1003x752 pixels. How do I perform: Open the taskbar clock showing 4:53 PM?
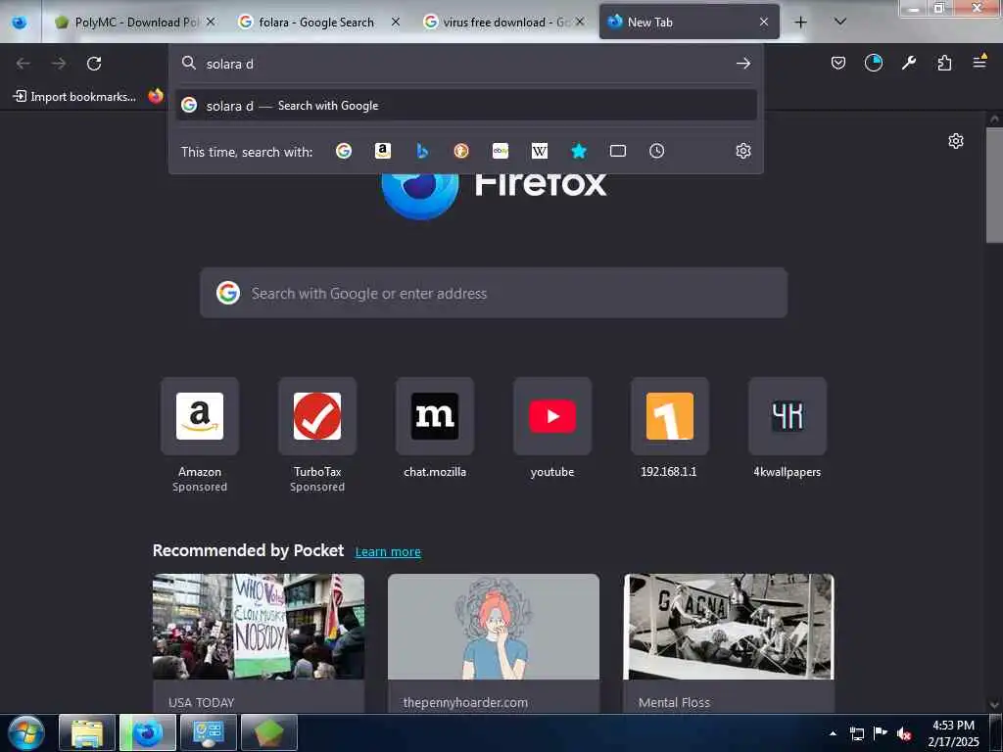pyautogui.click(x=953, y=733)
